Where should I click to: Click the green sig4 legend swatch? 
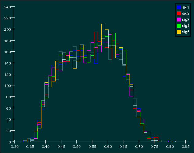[179, 25]
